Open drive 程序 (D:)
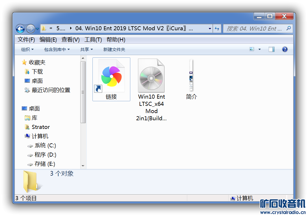The height and width of the screenshot is (216, 308). (45, 155)
